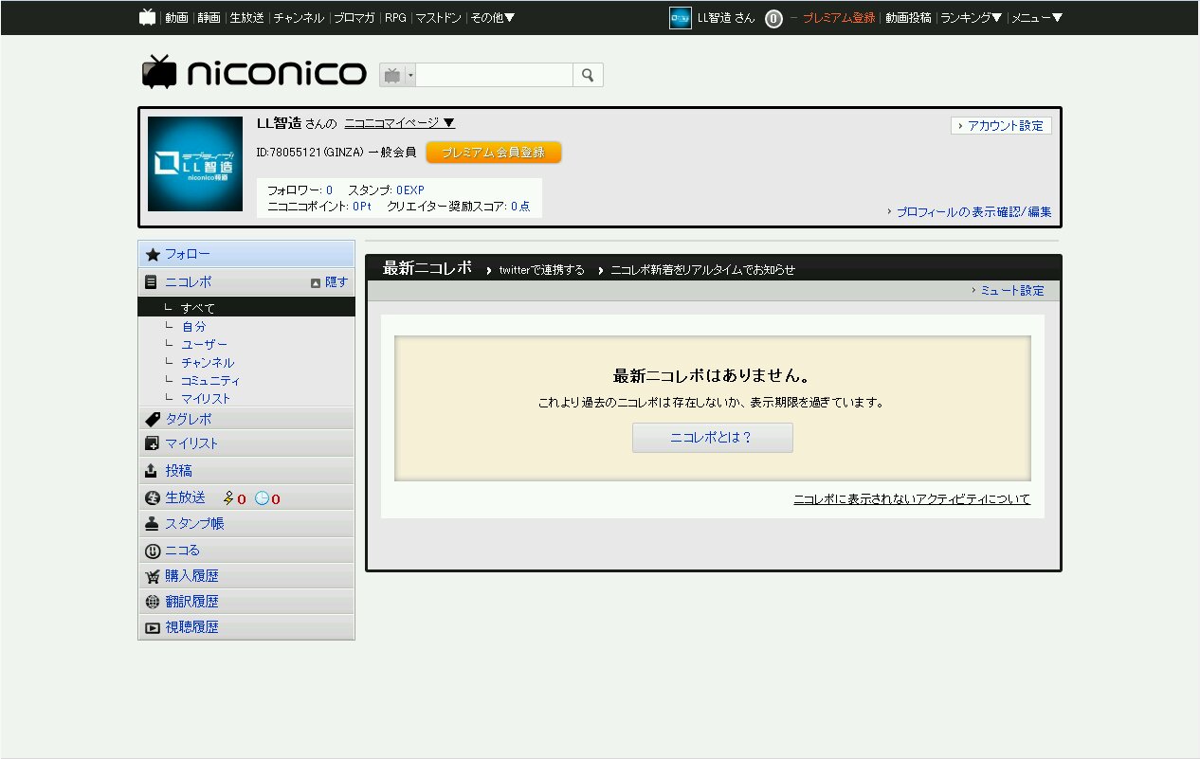Click the orange プレミアム会員登録 button
The image size is (1200, 759).
click(494, 153)
